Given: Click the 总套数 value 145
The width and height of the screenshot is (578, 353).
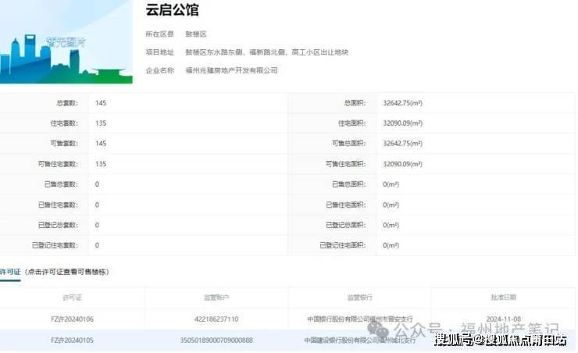Looking at the screenshot, I should (x=101, y=103).
